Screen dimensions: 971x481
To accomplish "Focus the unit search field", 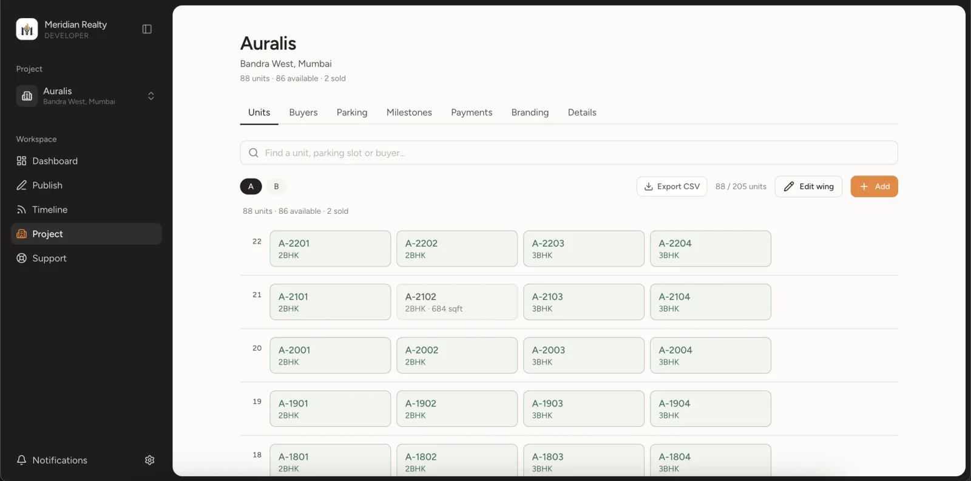I will [x=569, y=153].
